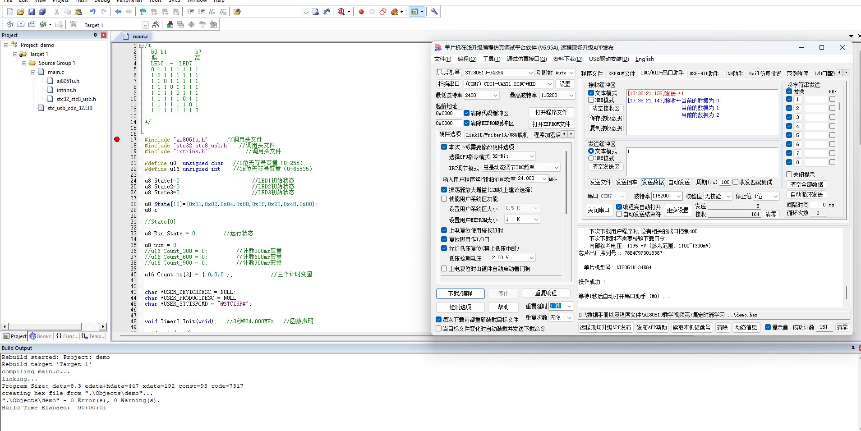The width and height of the screenshot is (861, 431).
Task: Collapse the Source Group 1 tree node
Action: tap(24, 63)
